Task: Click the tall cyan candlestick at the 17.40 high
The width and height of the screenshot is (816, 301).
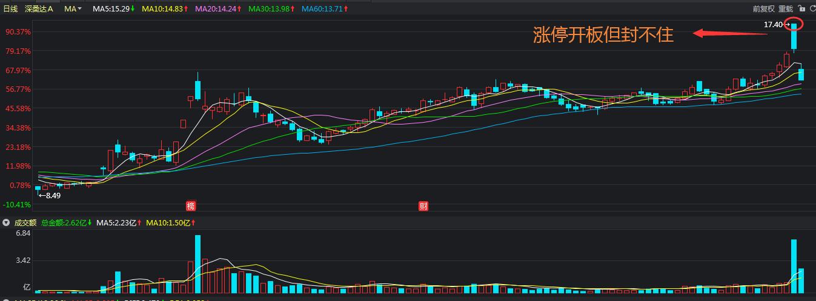Action: 794,37
